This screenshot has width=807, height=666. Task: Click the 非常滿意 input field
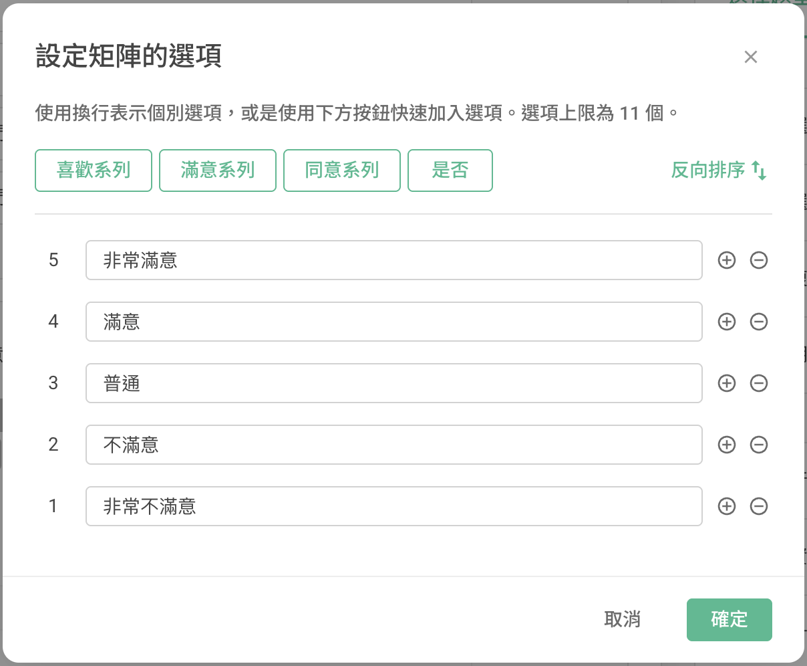[x=393, y=260]
